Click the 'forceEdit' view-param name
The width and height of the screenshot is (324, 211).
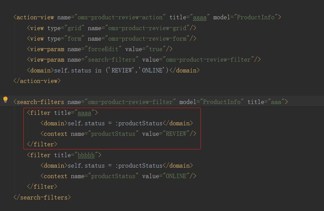tap(103, 49)
